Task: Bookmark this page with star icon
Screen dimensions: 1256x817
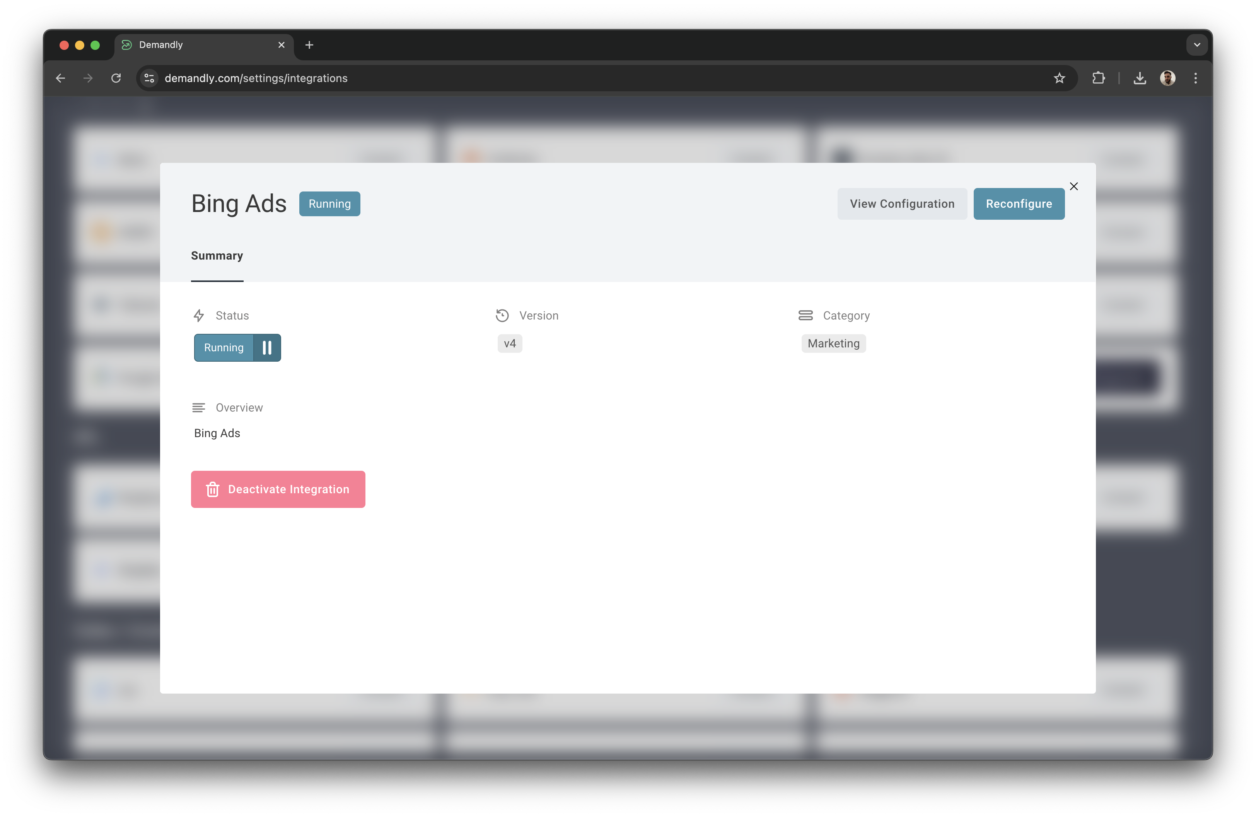Action: tap(1059, 78)
